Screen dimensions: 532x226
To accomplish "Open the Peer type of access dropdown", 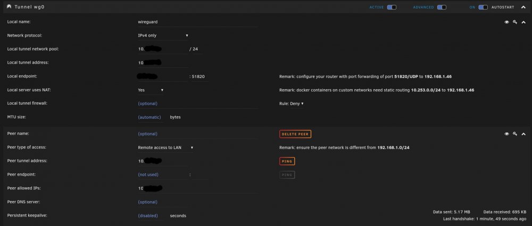I will pos(165,147).
